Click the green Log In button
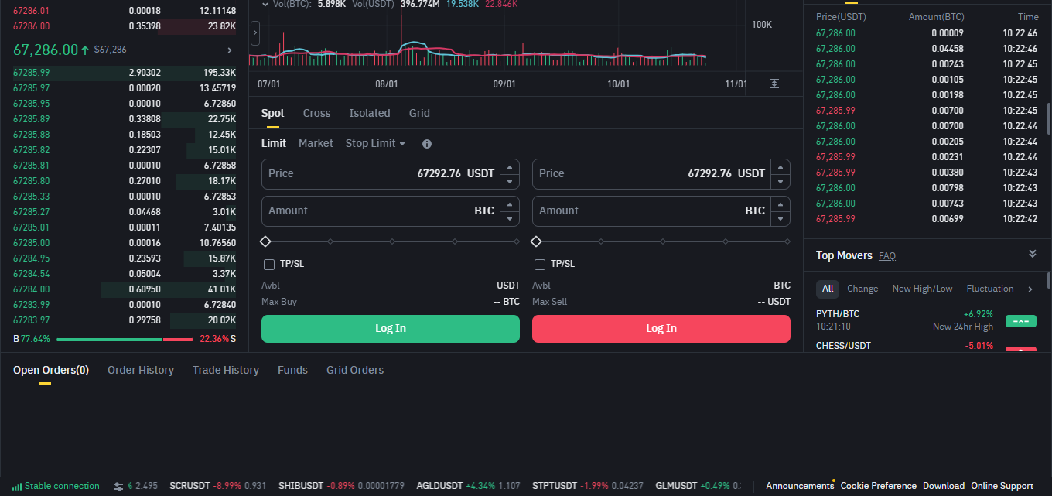 (391, 329)
